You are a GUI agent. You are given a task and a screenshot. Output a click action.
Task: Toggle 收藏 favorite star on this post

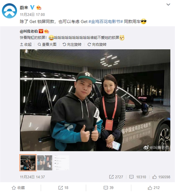(18, 188)
